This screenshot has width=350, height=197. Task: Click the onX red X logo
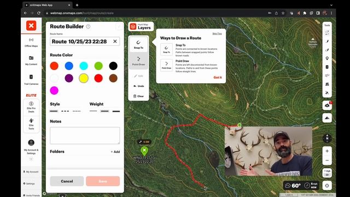pos(31,26)
